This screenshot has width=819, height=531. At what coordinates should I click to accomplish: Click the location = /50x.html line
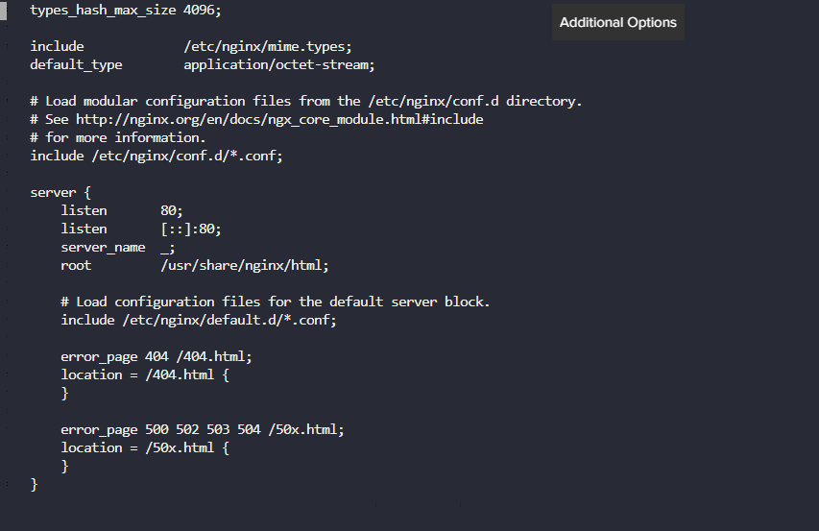click(x=145, y=447)
